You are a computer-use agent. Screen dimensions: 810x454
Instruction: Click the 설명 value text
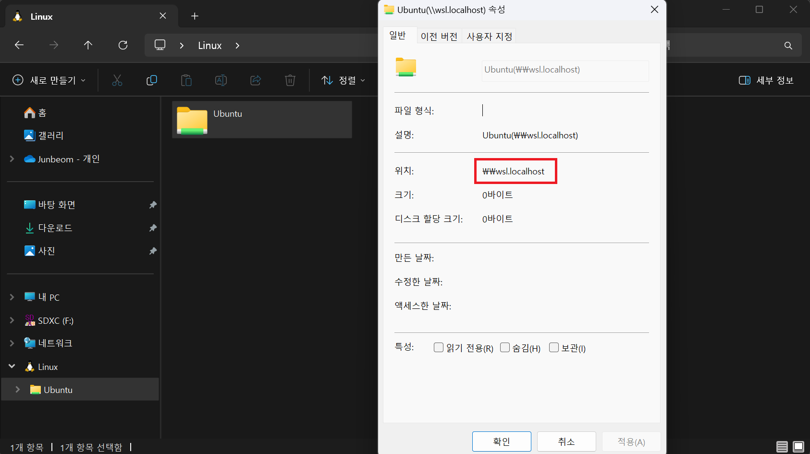coord(530,135)
